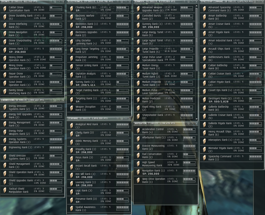Viewport: 265px width, 215px height.
Task: Click the Iron Will skill book icon
Action: [x=72, y=175]
